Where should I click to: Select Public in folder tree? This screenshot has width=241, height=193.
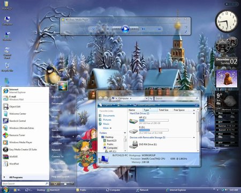coord(108,144)
